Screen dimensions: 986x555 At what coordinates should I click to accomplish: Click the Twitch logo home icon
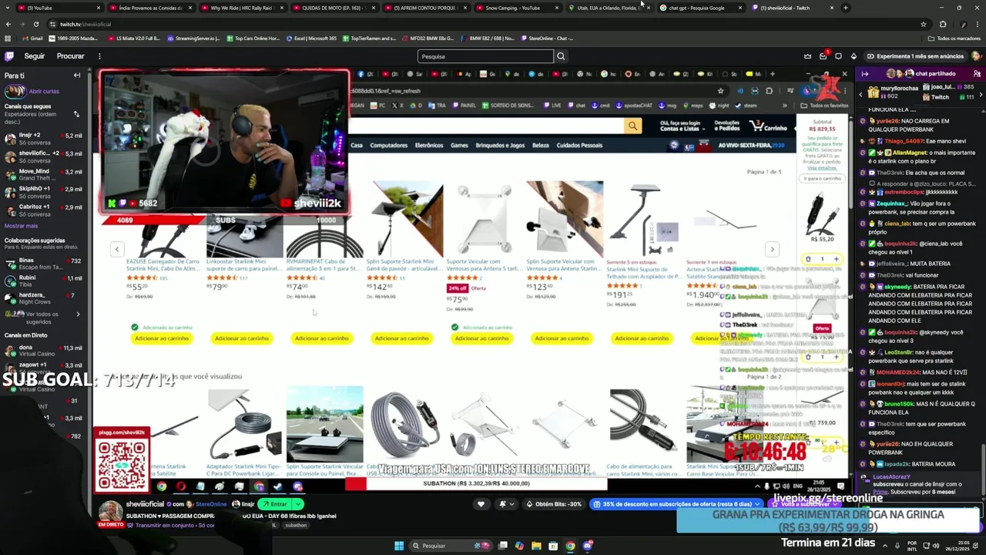point(9,56)
